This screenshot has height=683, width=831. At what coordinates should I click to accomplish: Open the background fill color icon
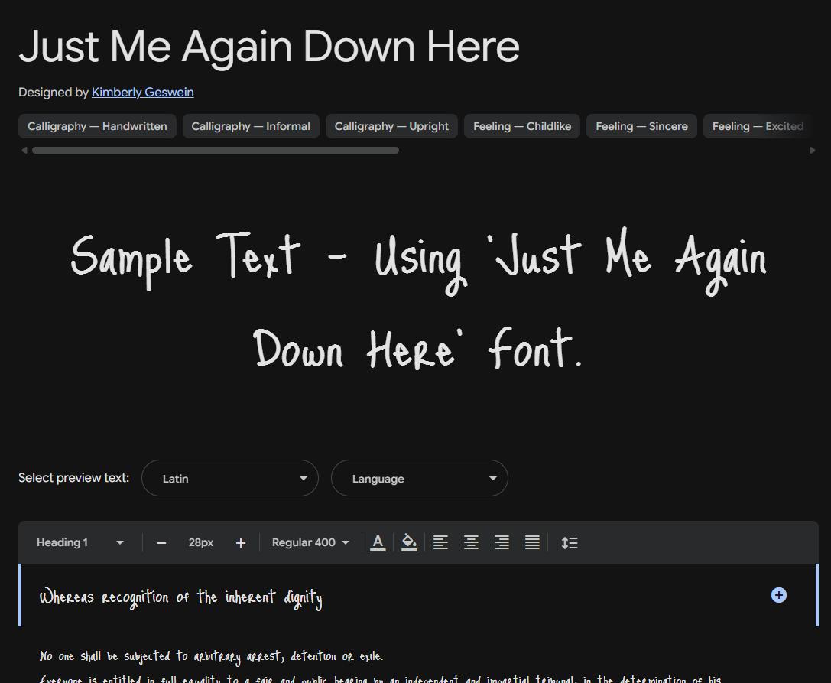pyautogui.click(x=408, y=542)
